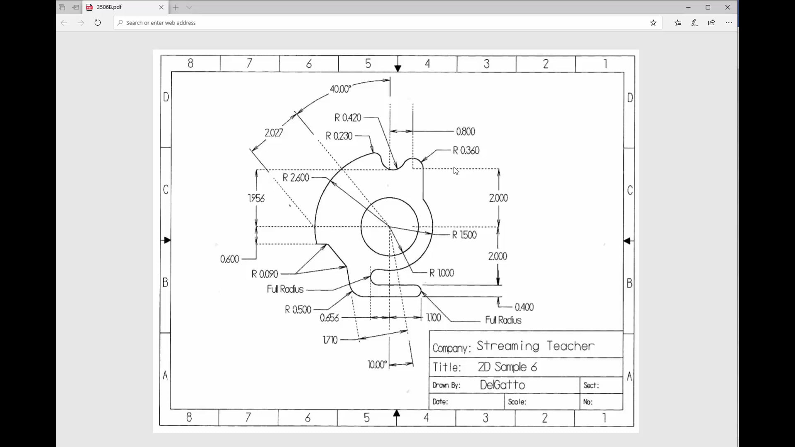Click the 0.656 dimension value

click(329, 318)
